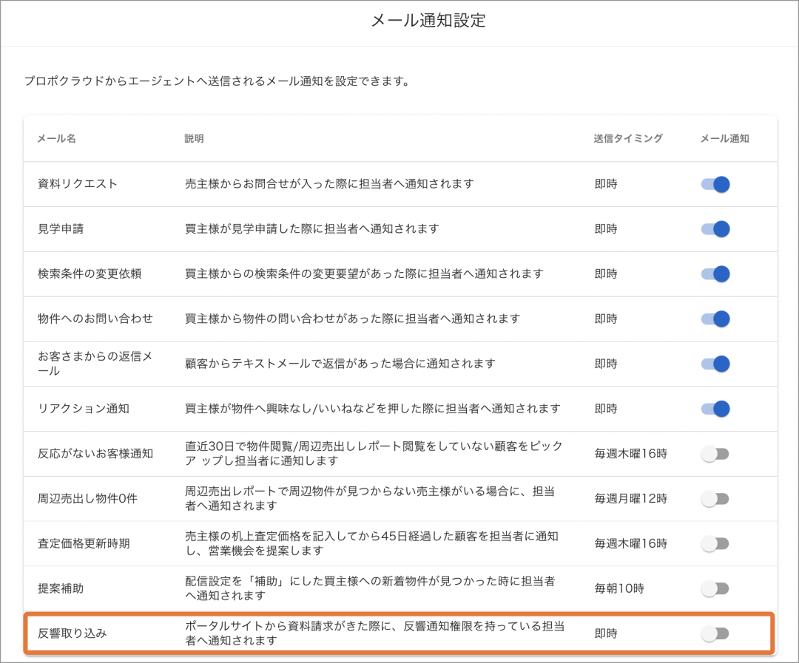Click the 説明 column header
The height and width of the screenshot is (663, 799).
pos(194,138)
